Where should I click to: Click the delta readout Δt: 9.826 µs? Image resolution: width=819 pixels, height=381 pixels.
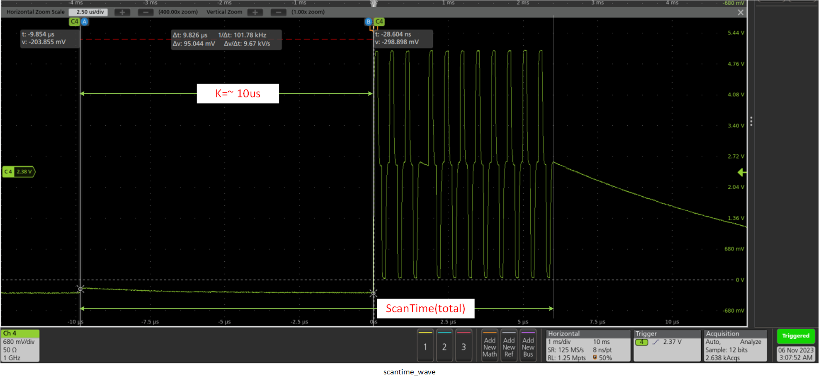coord(190,35)
